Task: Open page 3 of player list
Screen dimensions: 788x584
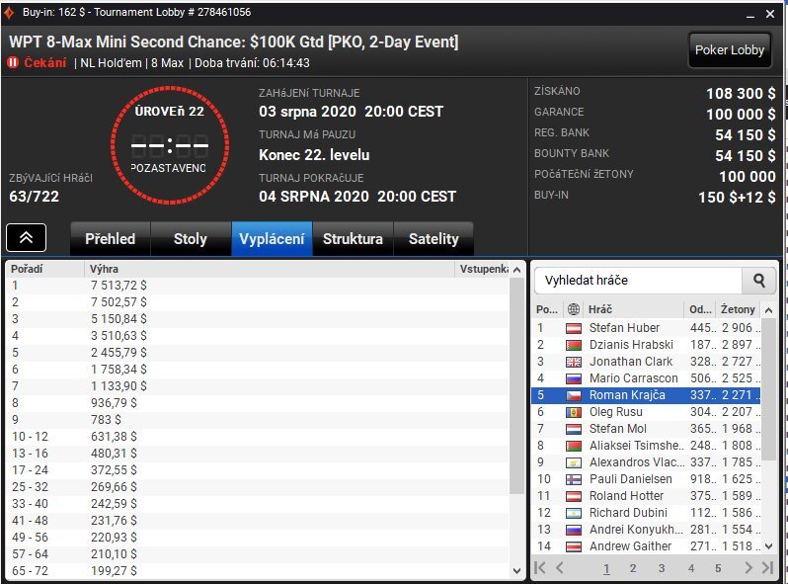Action: (662, 568)
